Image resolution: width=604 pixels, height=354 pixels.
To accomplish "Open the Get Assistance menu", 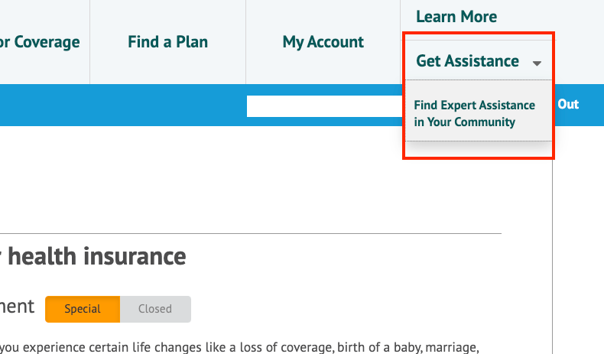I will [467, 61].
